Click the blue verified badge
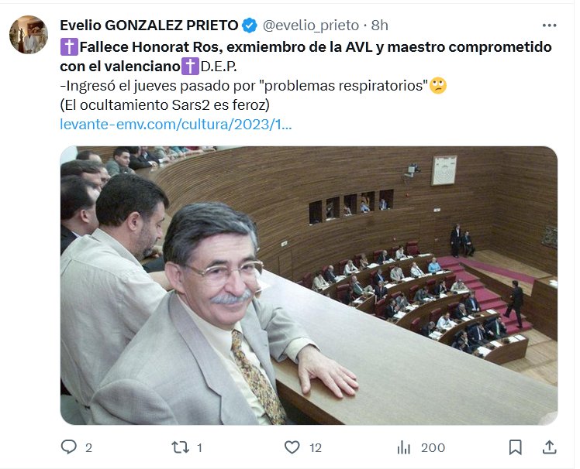This screenshot has width=580, height=469. coord(250,26)
